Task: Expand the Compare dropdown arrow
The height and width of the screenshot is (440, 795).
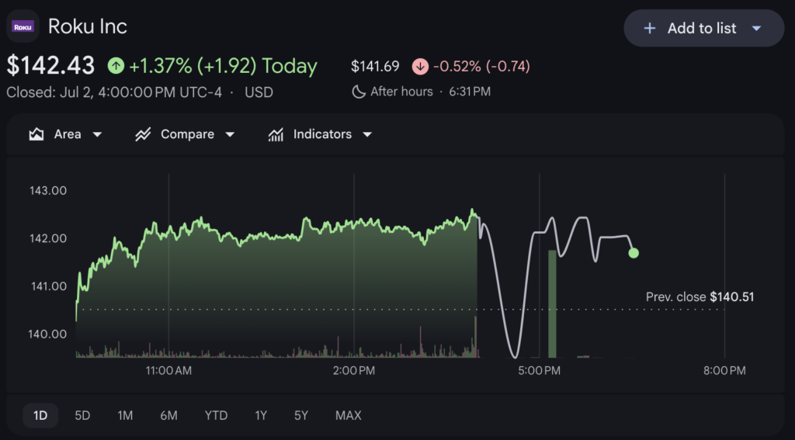Action: (x=230, y=134)
